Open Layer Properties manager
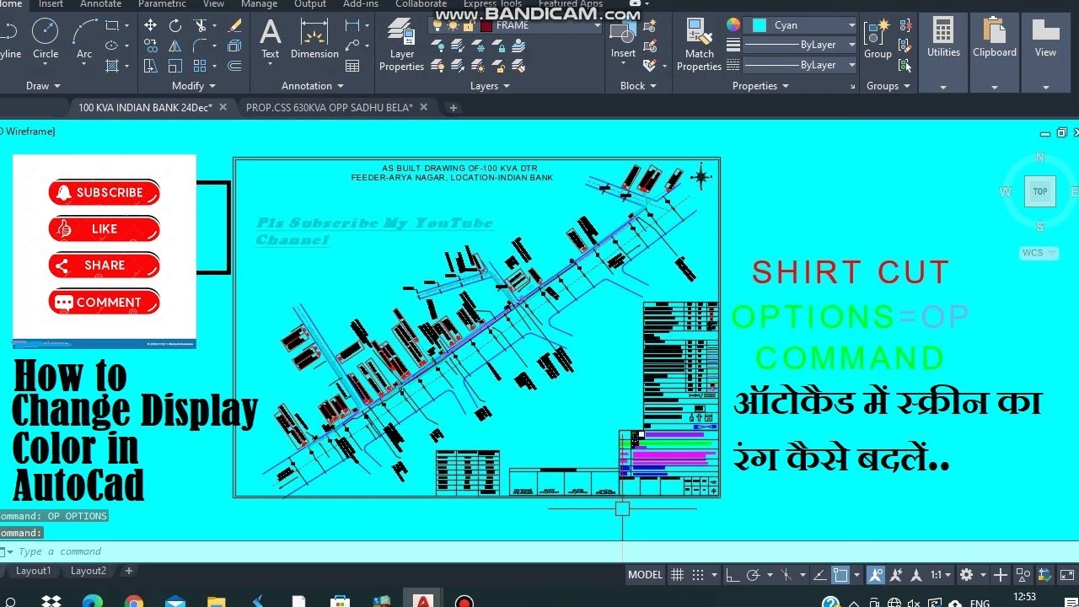Viewport: 1079px width, 607px height. (401, 44)
